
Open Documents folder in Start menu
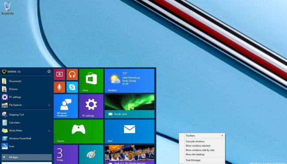(27, 81)
